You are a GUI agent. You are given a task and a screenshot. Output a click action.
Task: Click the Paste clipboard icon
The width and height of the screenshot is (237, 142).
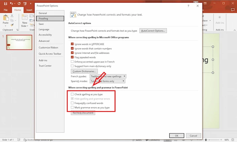tap(6, 18)
